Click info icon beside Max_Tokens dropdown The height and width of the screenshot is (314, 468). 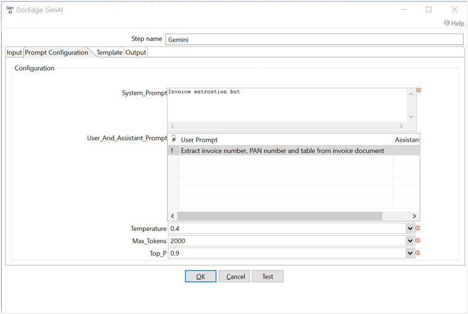click(x=418, y=241)
